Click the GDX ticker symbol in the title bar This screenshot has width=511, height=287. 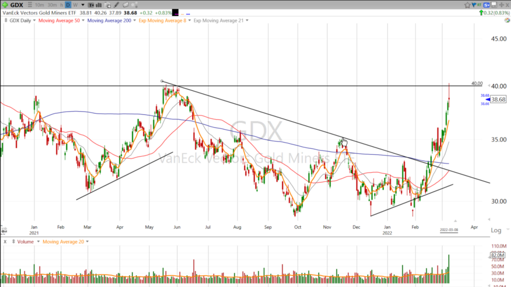(17, 5)
